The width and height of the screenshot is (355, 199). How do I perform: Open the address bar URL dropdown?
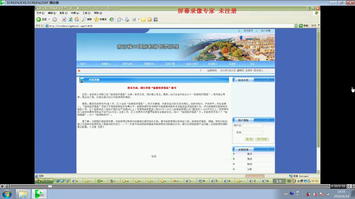[296, 26]
